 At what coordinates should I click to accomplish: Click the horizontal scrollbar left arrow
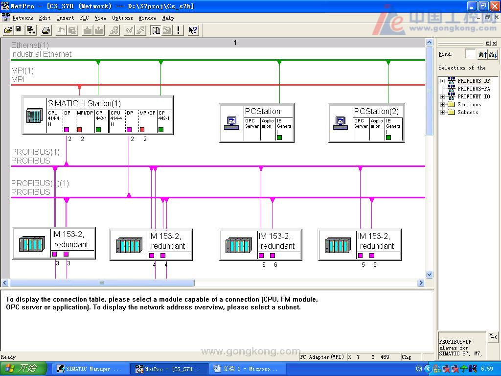click(5, 282)
